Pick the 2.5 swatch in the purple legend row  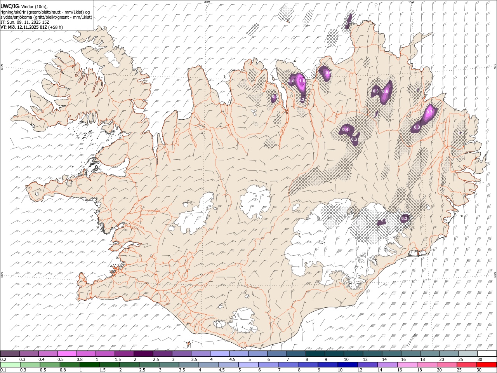(x=162, y=354)
